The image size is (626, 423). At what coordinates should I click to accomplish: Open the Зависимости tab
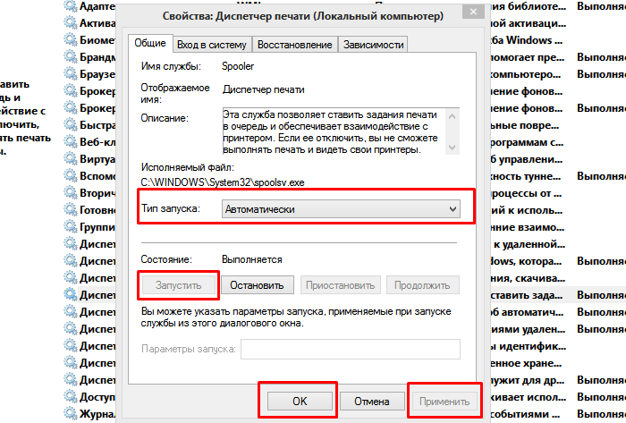point(373,45)
